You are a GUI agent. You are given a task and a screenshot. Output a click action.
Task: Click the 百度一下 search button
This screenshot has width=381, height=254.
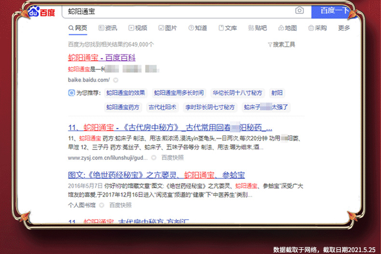334,12
